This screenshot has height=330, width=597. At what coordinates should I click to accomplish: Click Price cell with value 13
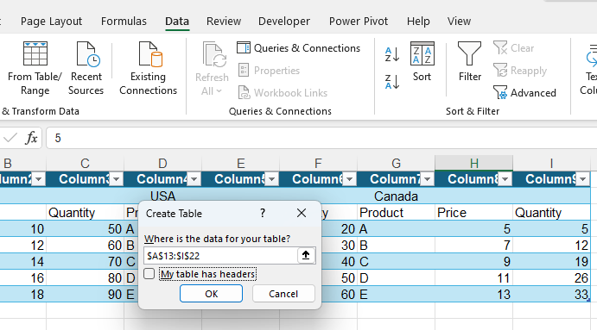click(x=473, y=295)
